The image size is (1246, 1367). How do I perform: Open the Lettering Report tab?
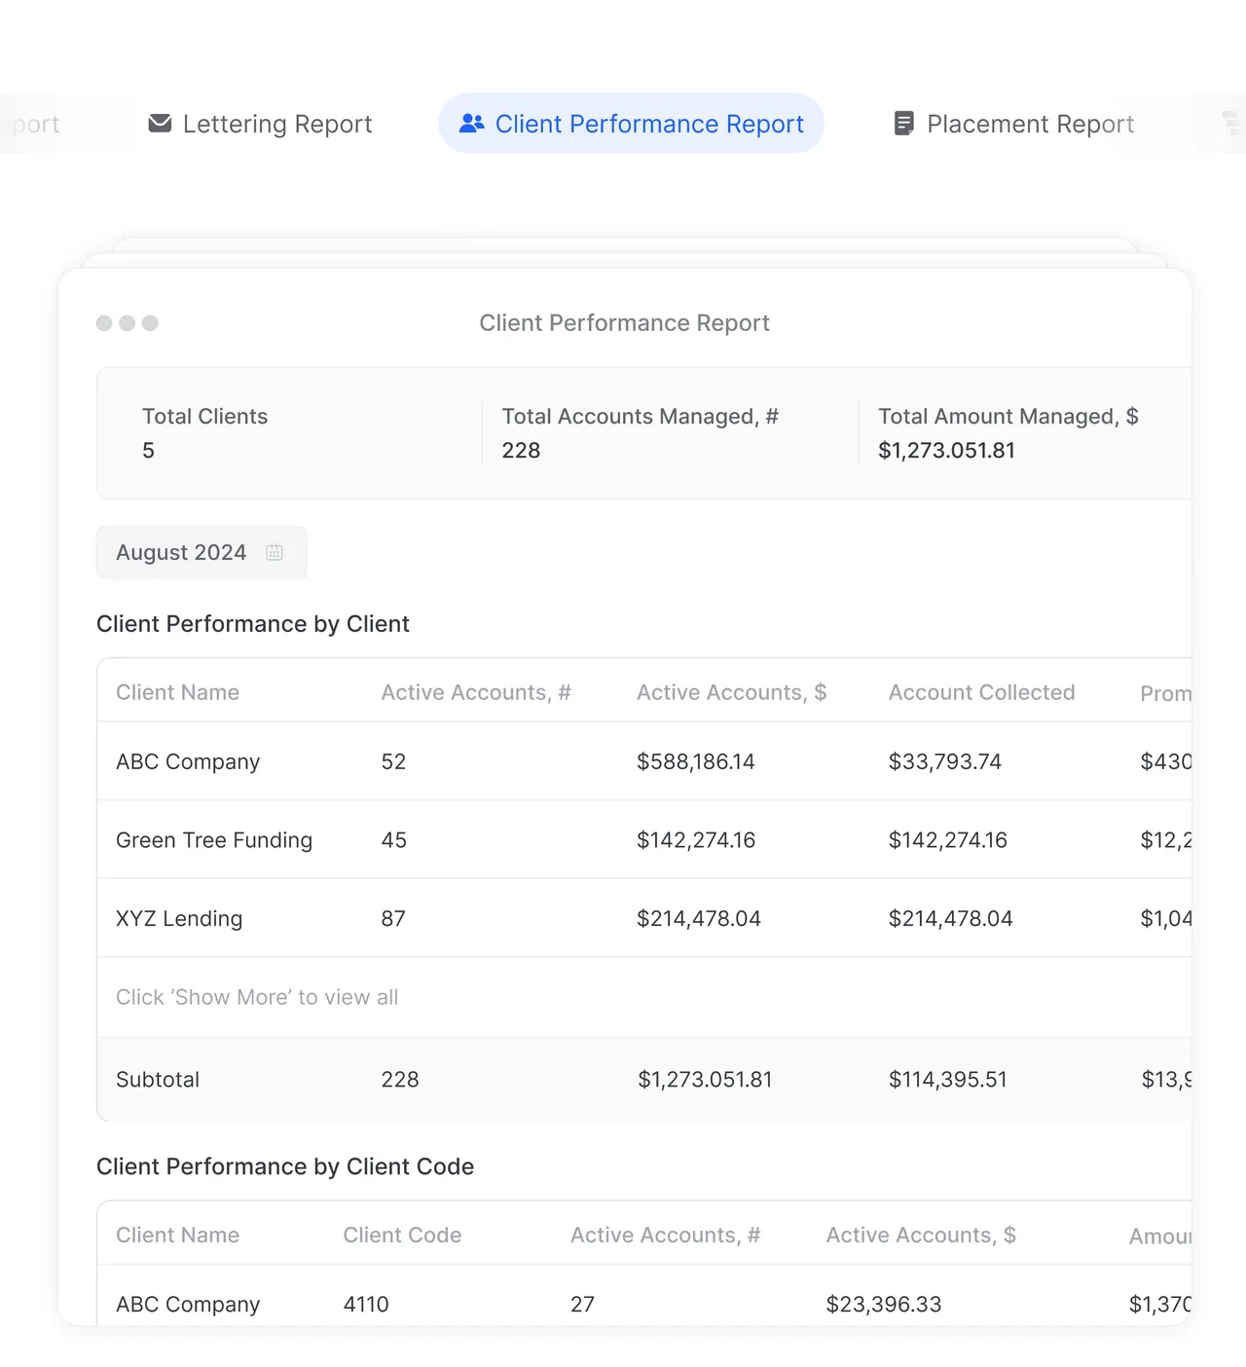[260, 124]
